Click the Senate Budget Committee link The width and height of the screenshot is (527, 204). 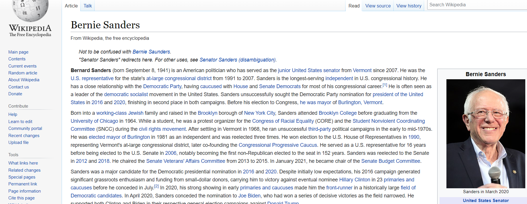391,161
